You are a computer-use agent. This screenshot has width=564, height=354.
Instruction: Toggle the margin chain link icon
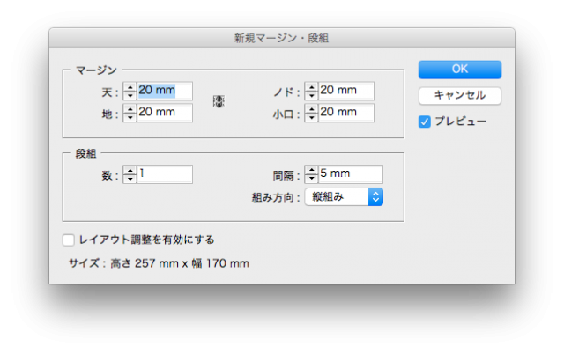(219, 101)
